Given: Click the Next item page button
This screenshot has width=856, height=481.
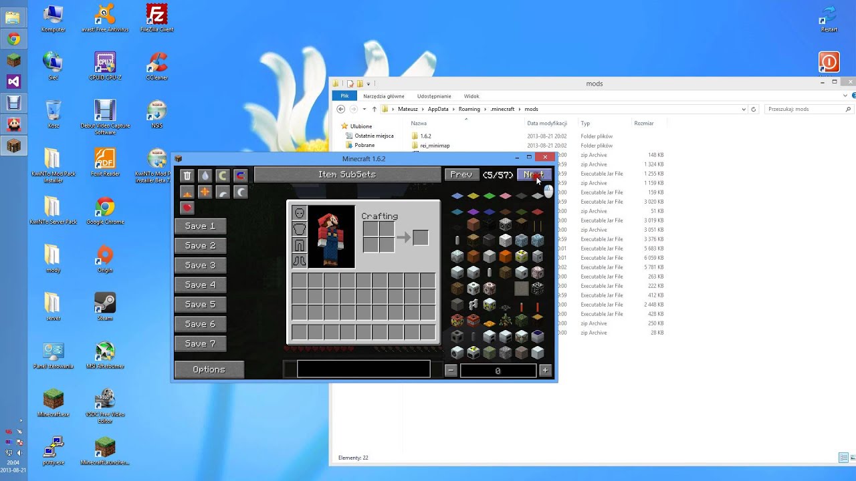Looking at the screenshot, I should 534,174.
